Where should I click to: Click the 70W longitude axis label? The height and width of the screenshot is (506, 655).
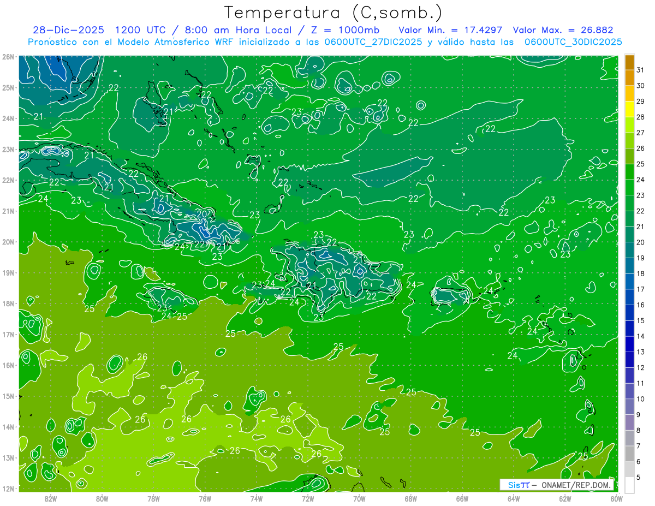tap(359, 498)
